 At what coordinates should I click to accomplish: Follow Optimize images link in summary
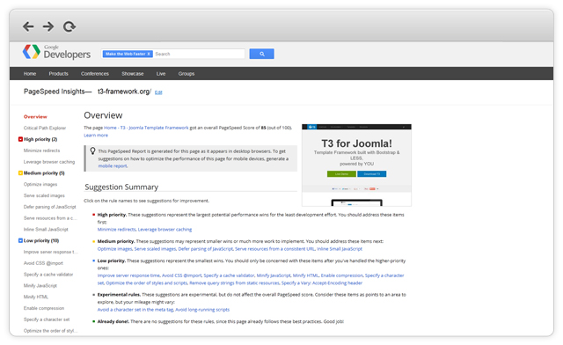114,249
